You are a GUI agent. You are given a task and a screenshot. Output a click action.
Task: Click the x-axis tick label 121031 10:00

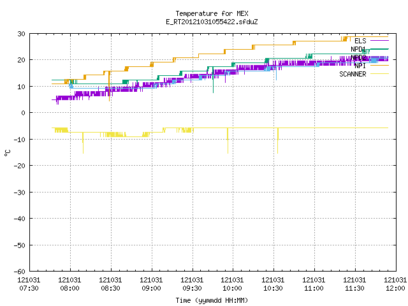coord(232,284)
